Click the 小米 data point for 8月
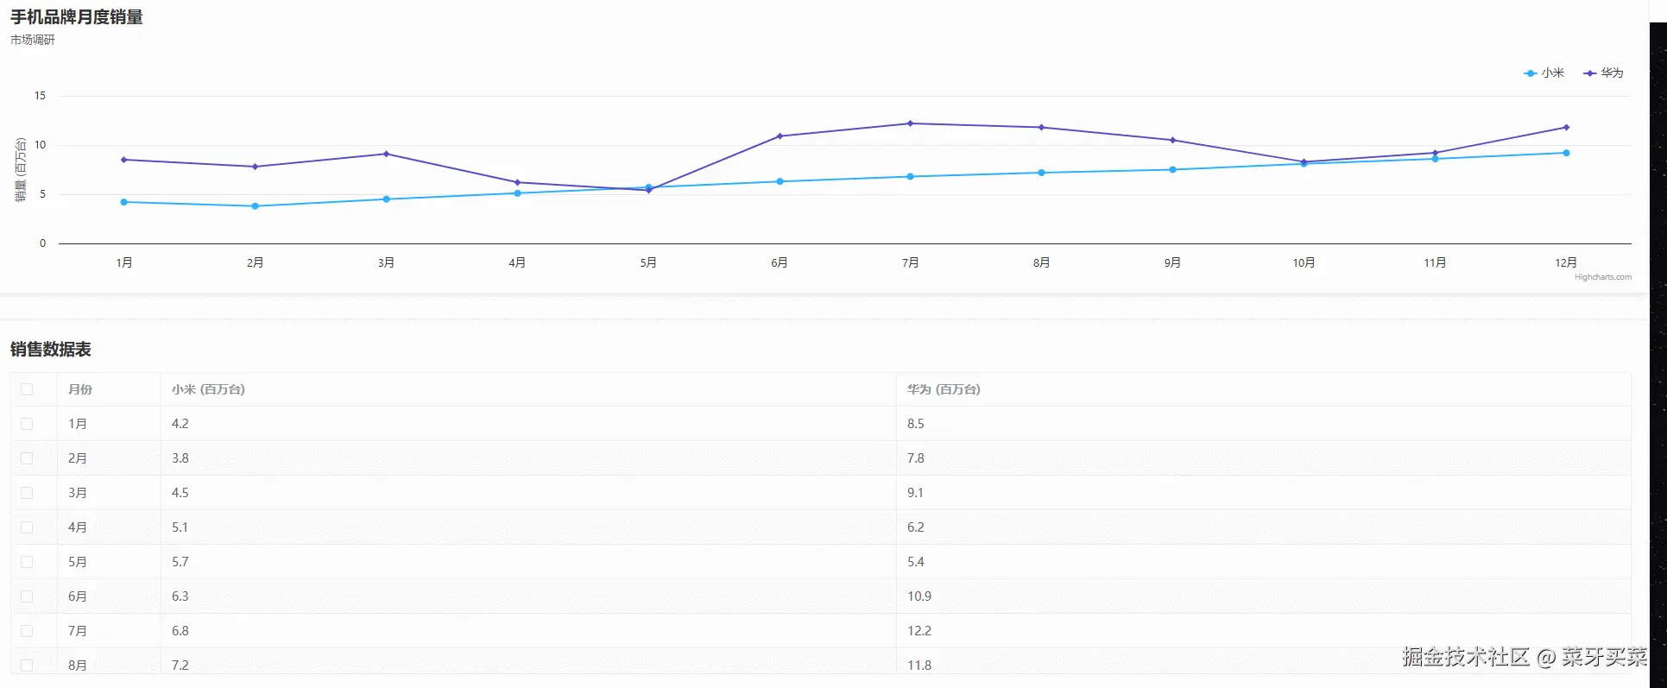This screenshot has height=688, width=1667. 1041,173
